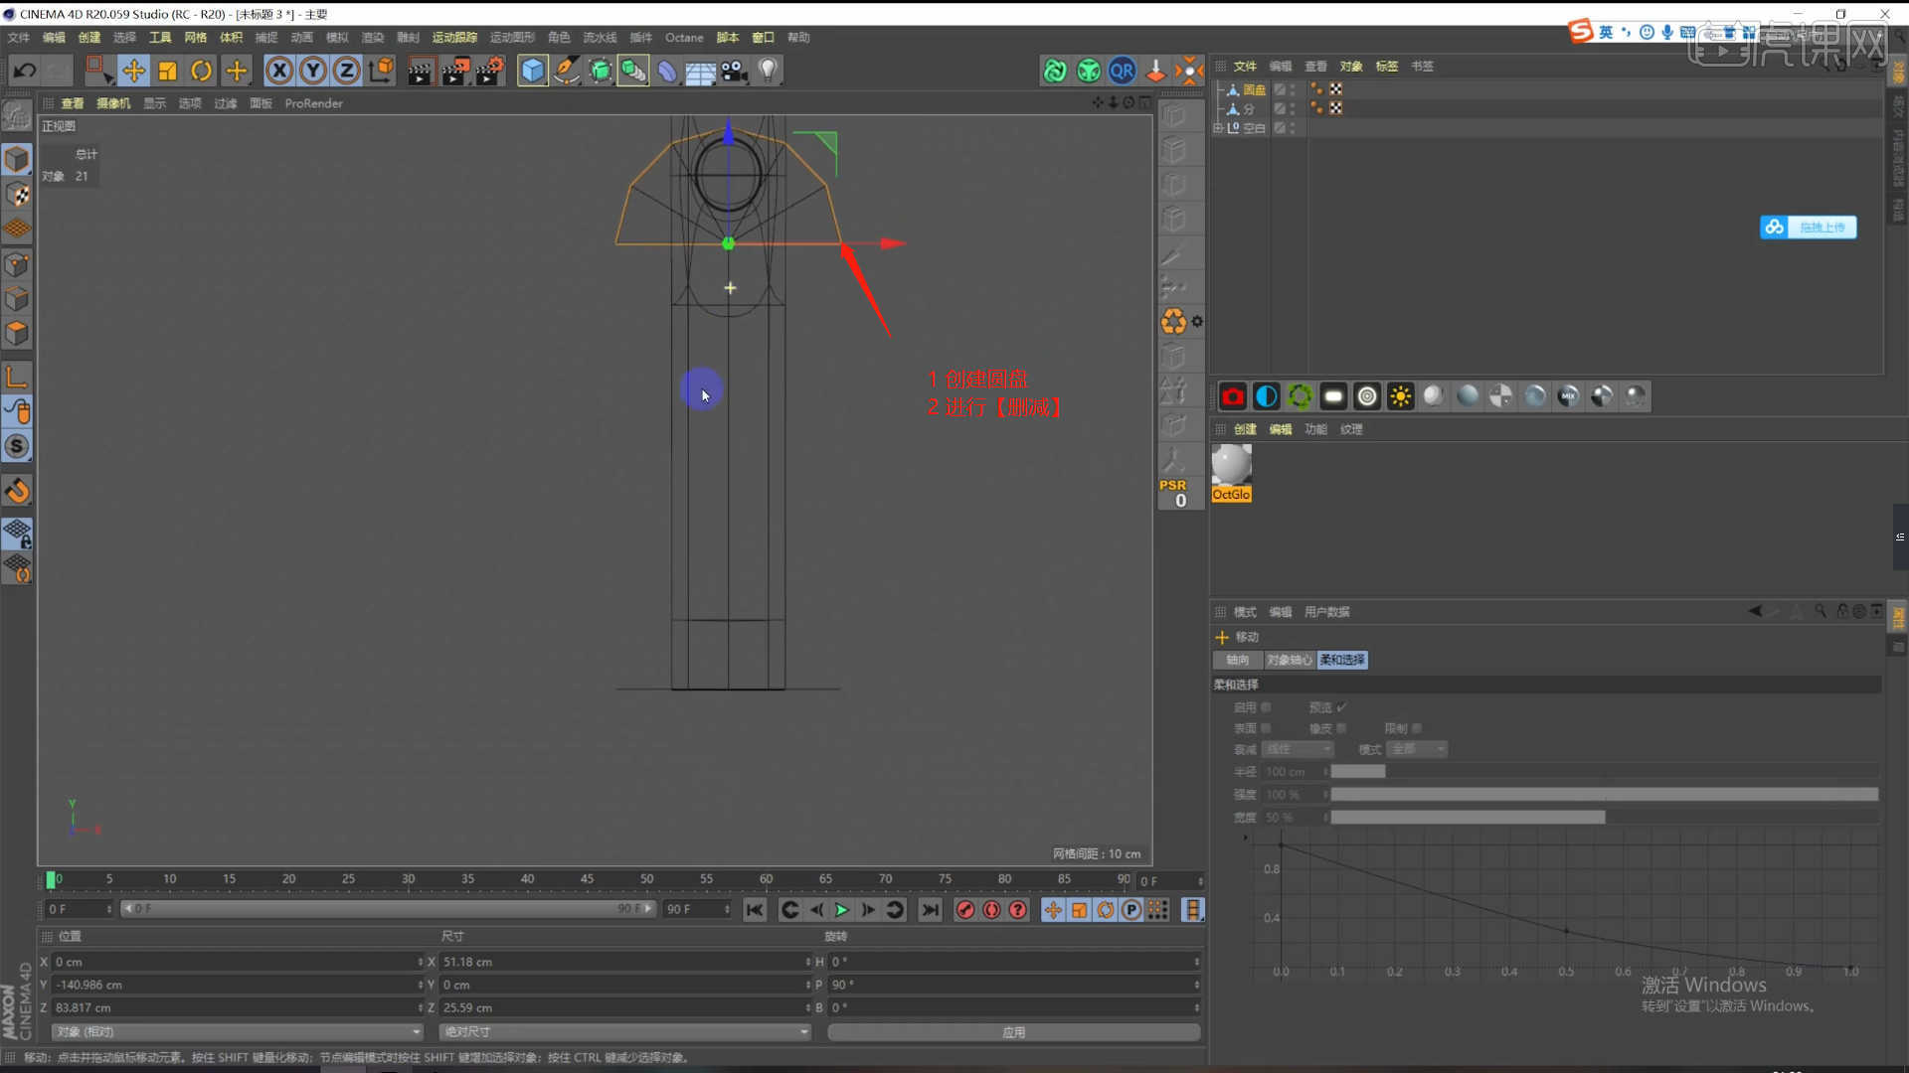Click the Camera object icon
Screen dimensions: 1909x1073
click(734, 71)
